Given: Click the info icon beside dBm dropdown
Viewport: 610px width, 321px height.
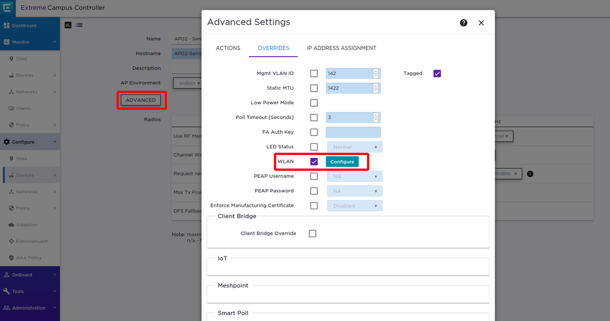Looking at the screenshot, I should tap(530, 174).
